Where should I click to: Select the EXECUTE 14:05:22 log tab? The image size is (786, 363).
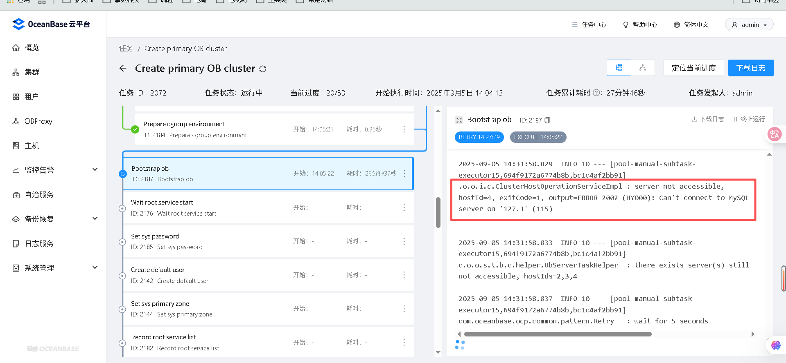(x=538, y=137)
